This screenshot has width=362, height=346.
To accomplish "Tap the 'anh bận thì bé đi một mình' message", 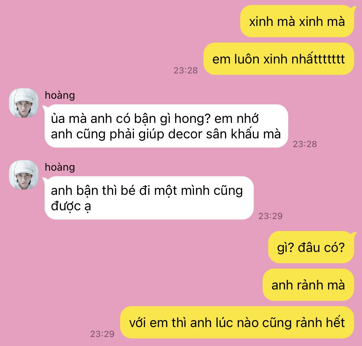I will coord(148,198).
